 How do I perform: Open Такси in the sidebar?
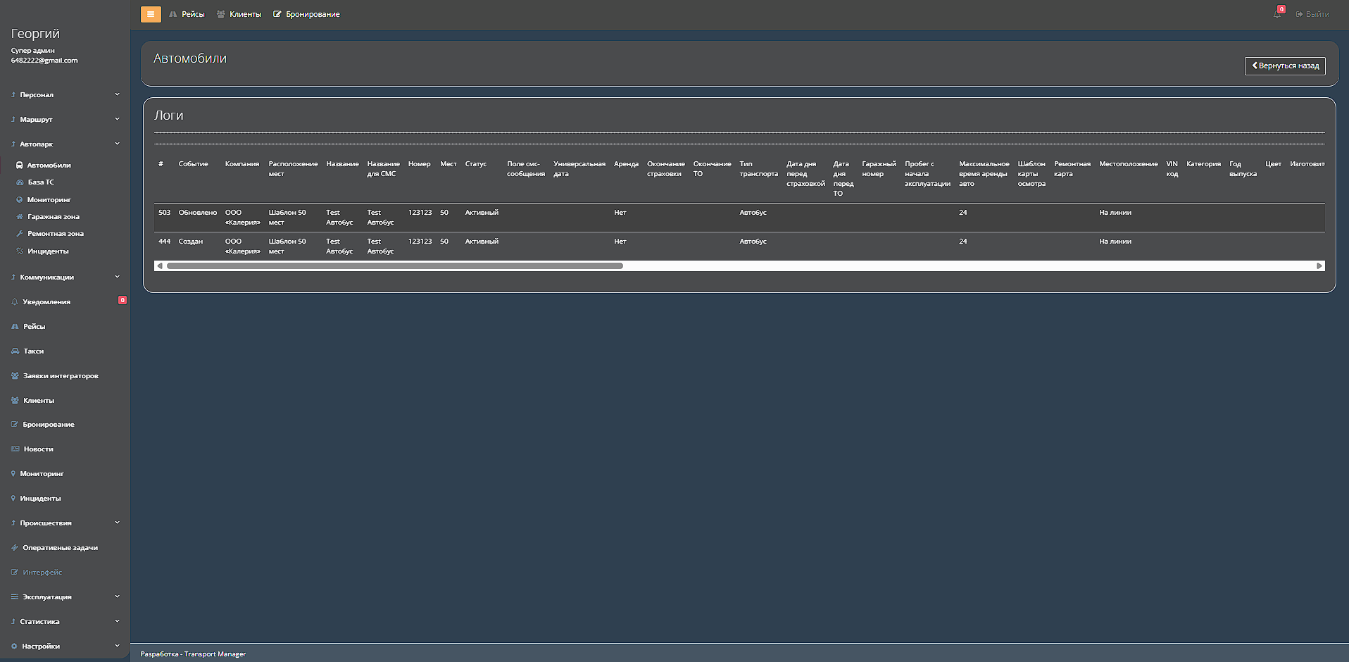33,351
